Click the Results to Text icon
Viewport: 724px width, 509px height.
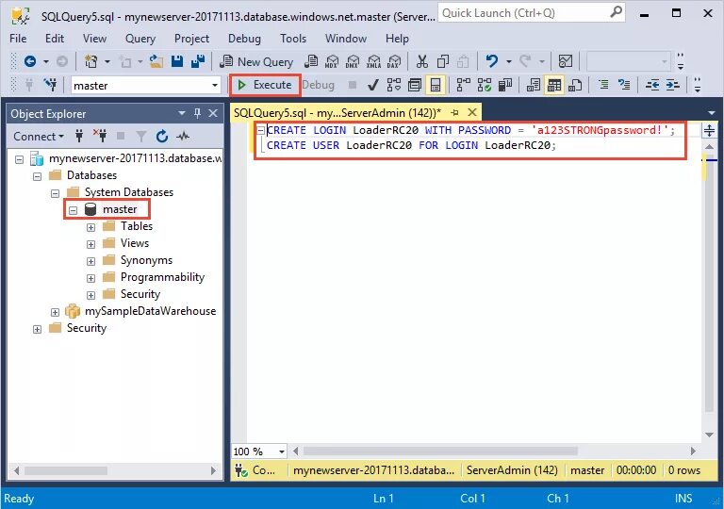pos(534,85)
